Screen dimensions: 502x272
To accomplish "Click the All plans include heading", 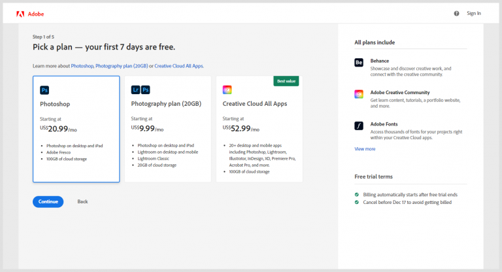I will [x=375, y=42].
